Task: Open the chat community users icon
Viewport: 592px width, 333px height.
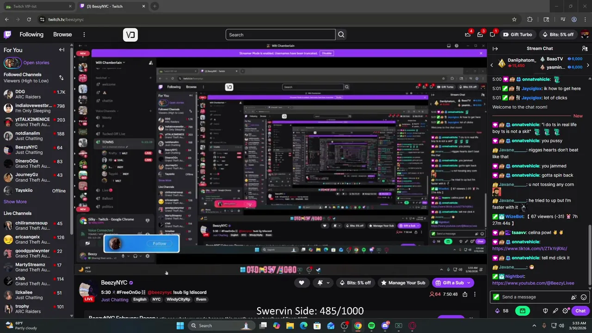Action: pos(585,49)
